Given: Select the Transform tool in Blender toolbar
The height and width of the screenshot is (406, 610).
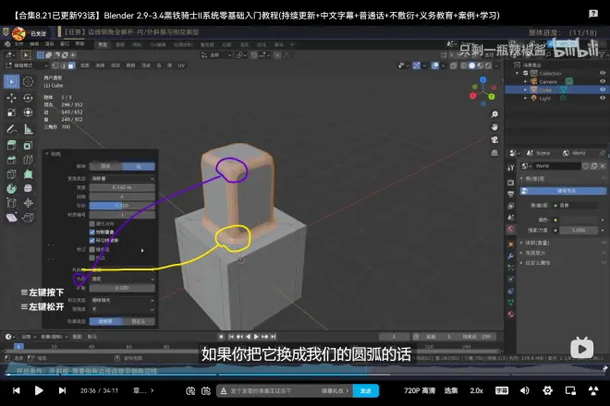Looking at the screenshot, I should (x=28, y=113).
